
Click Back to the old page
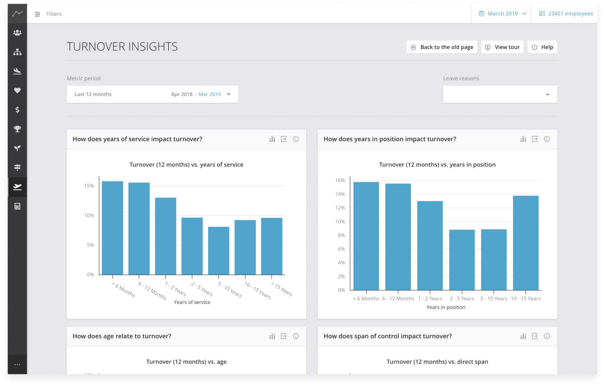442,47
